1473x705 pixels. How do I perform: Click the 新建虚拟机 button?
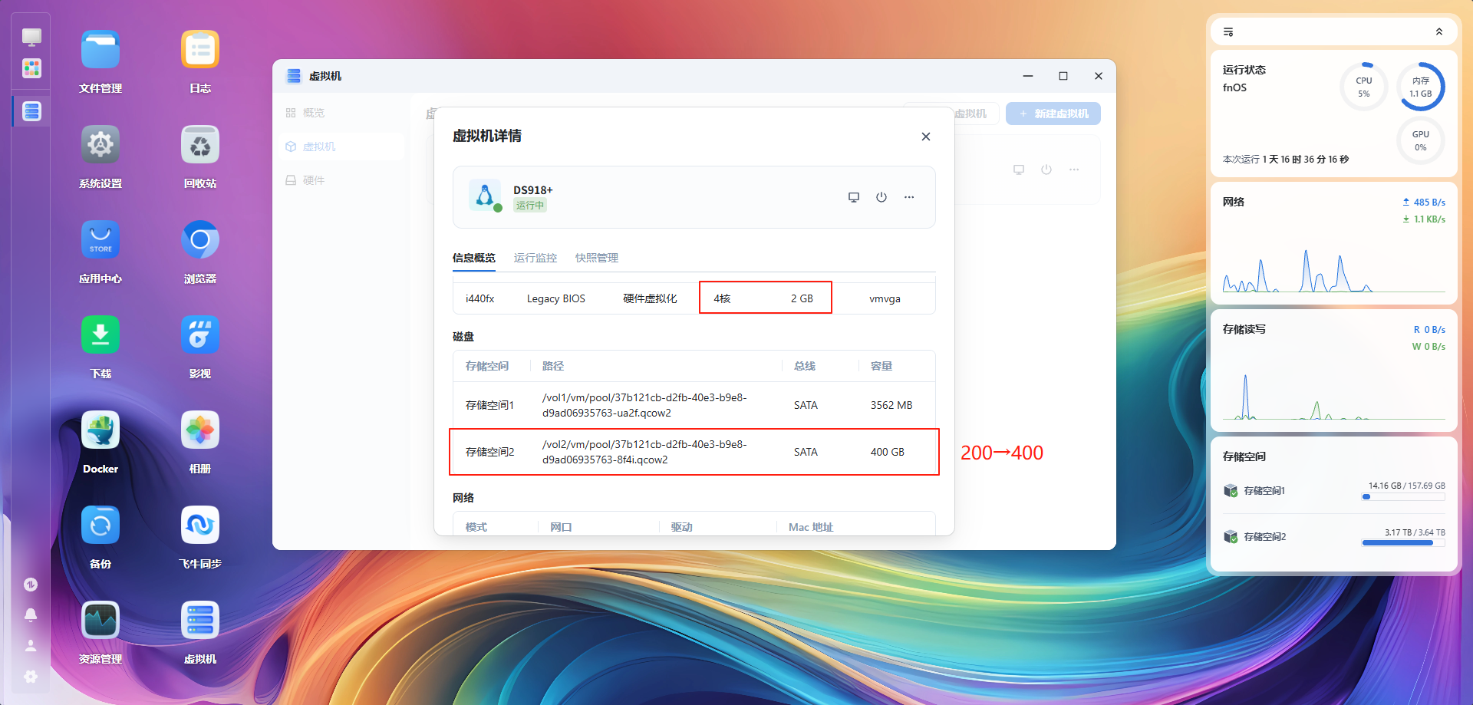point(1053,114)
